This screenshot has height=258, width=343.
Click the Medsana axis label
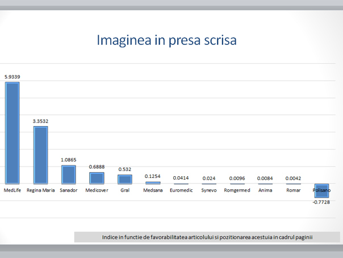(x=153, y=190)
